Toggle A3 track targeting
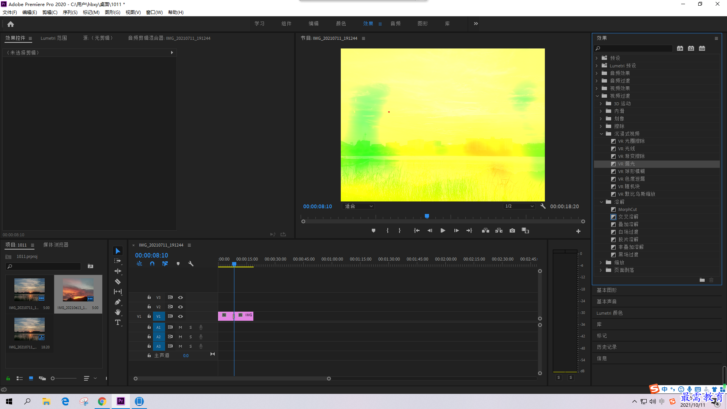This screenshot has height=409, width=727. click(x=158, y=346)
